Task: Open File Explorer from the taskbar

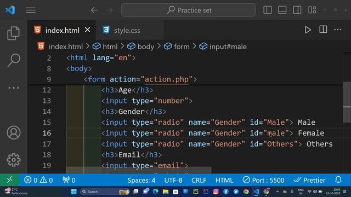Action: (166, 192)
